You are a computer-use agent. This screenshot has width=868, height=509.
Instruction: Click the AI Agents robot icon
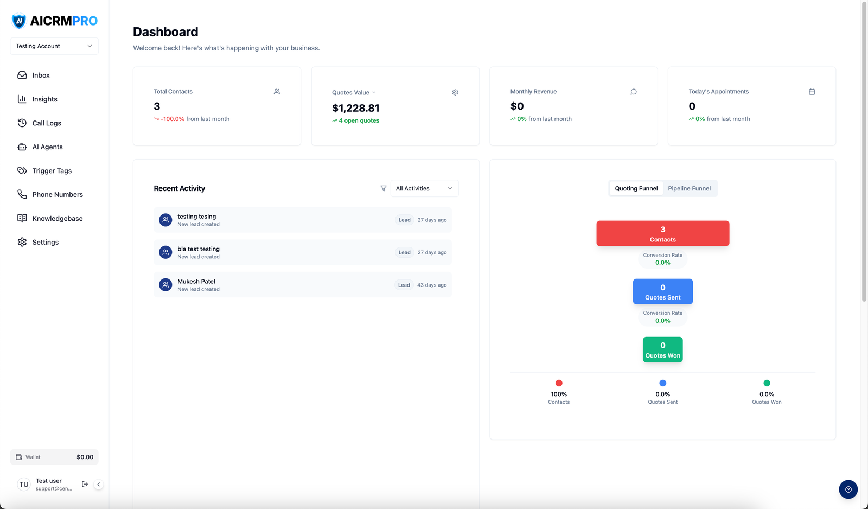pyautogui.click(x=22, y=147)
